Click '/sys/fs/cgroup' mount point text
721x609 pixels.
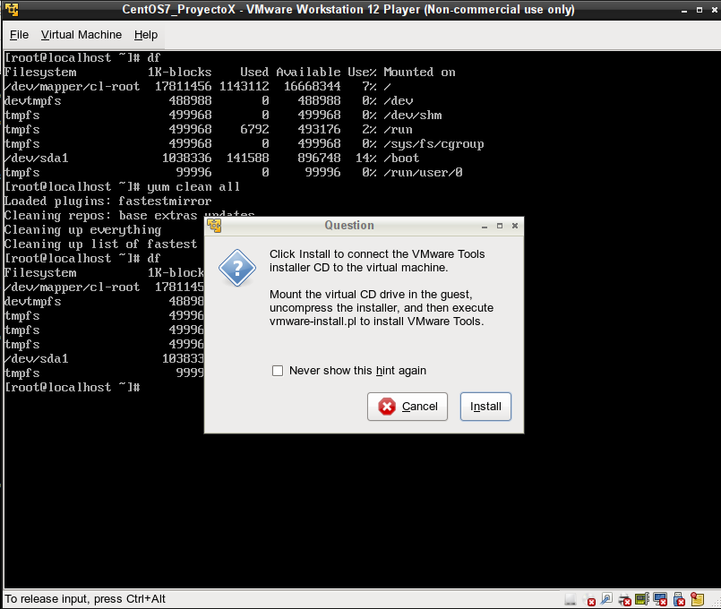coord(433,144)
